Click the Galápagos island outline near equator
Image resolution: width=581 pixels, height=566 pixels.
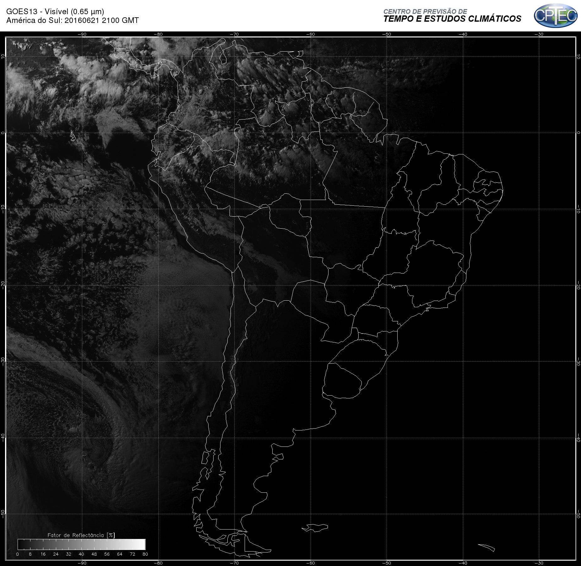73,137
